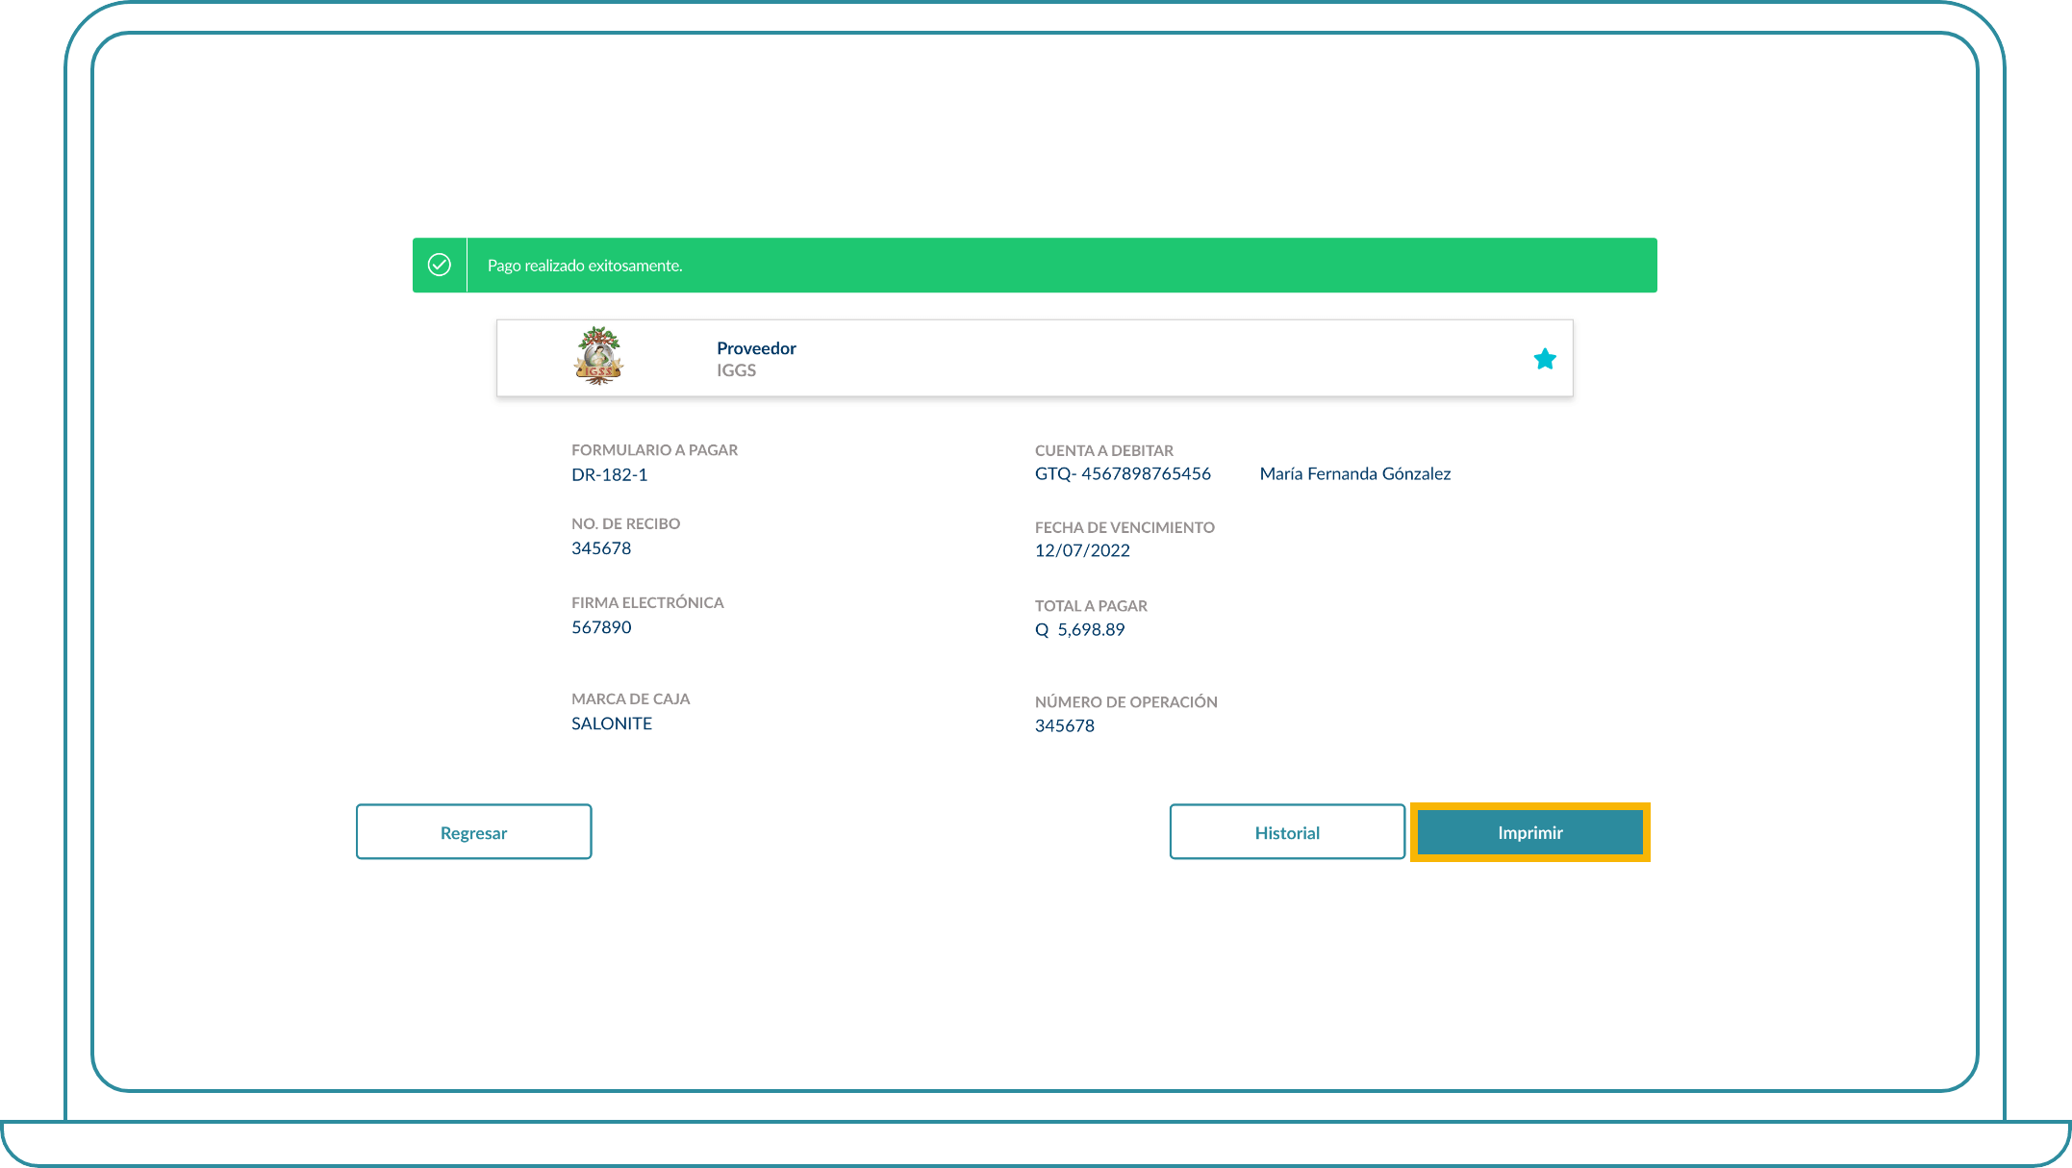Click the Total a Pagar label
2072x1168 pixels.
1090,605
